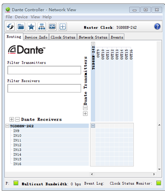
Task: Click the Reload Device Information toolbar icon
Action: [10, 26]
